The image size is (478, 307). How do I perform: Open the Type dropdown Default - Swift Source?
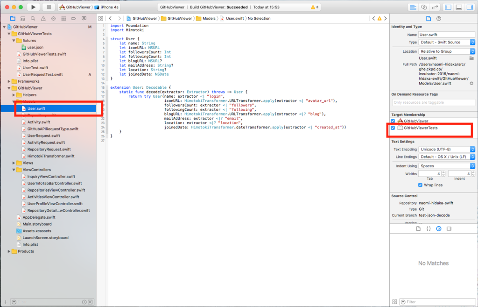coord(447,42)
